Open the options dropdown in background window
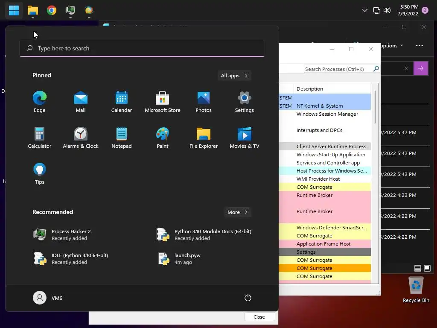This screenshot has width=437, height=328. click(392, 45)
